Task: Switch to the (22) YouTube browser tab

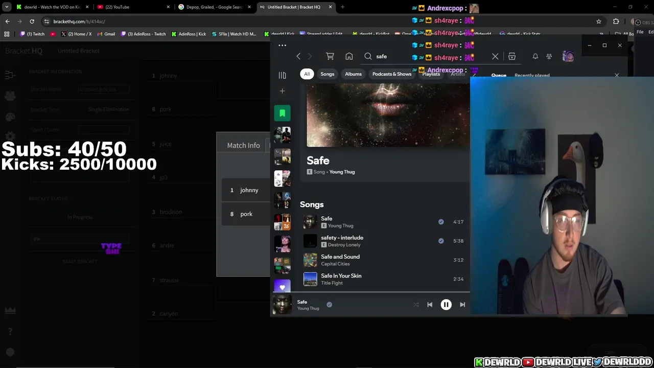Action: 133,7
